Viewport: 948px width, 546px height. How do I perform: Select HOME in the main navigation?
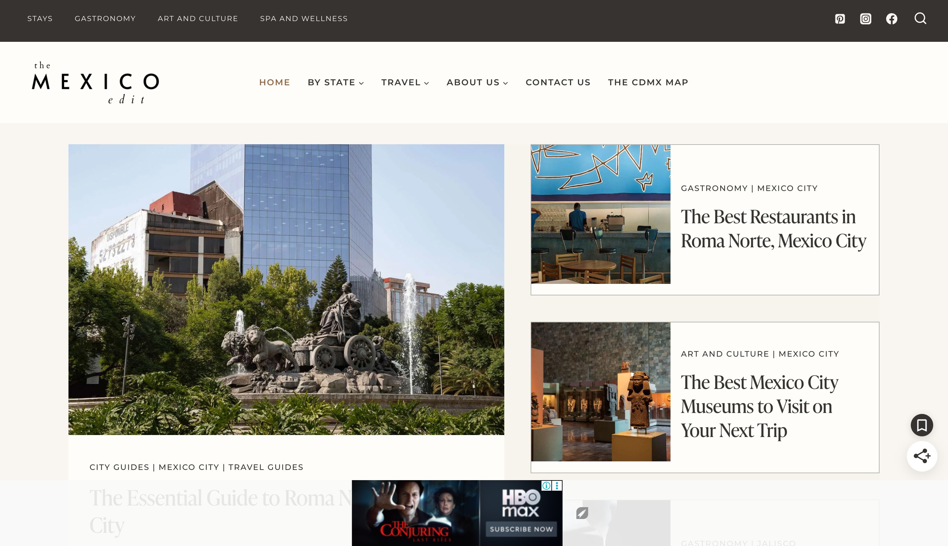click(275, 82)
